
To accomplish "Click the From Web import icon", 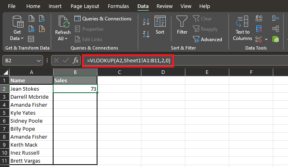I will tap(32, 29).
